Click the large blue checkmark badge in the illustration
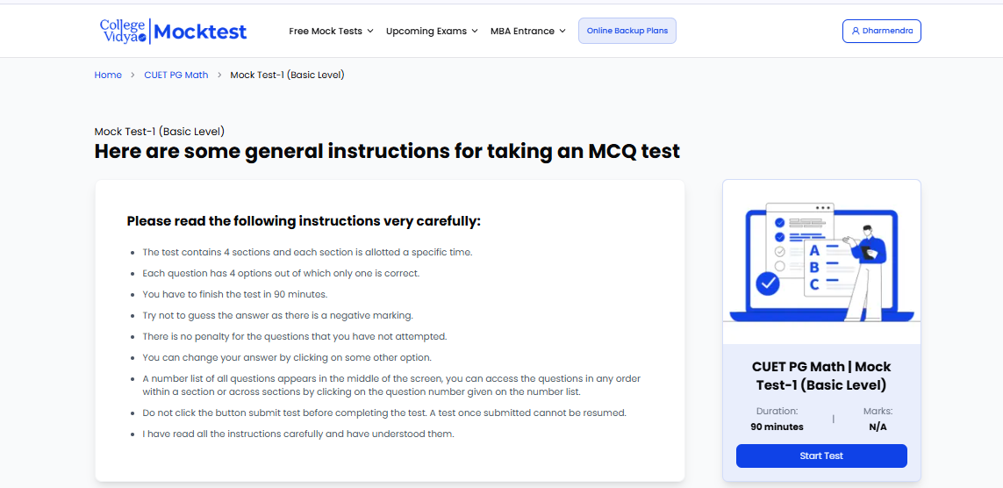This screenshot has height=488, width=1003. (768, 283)
